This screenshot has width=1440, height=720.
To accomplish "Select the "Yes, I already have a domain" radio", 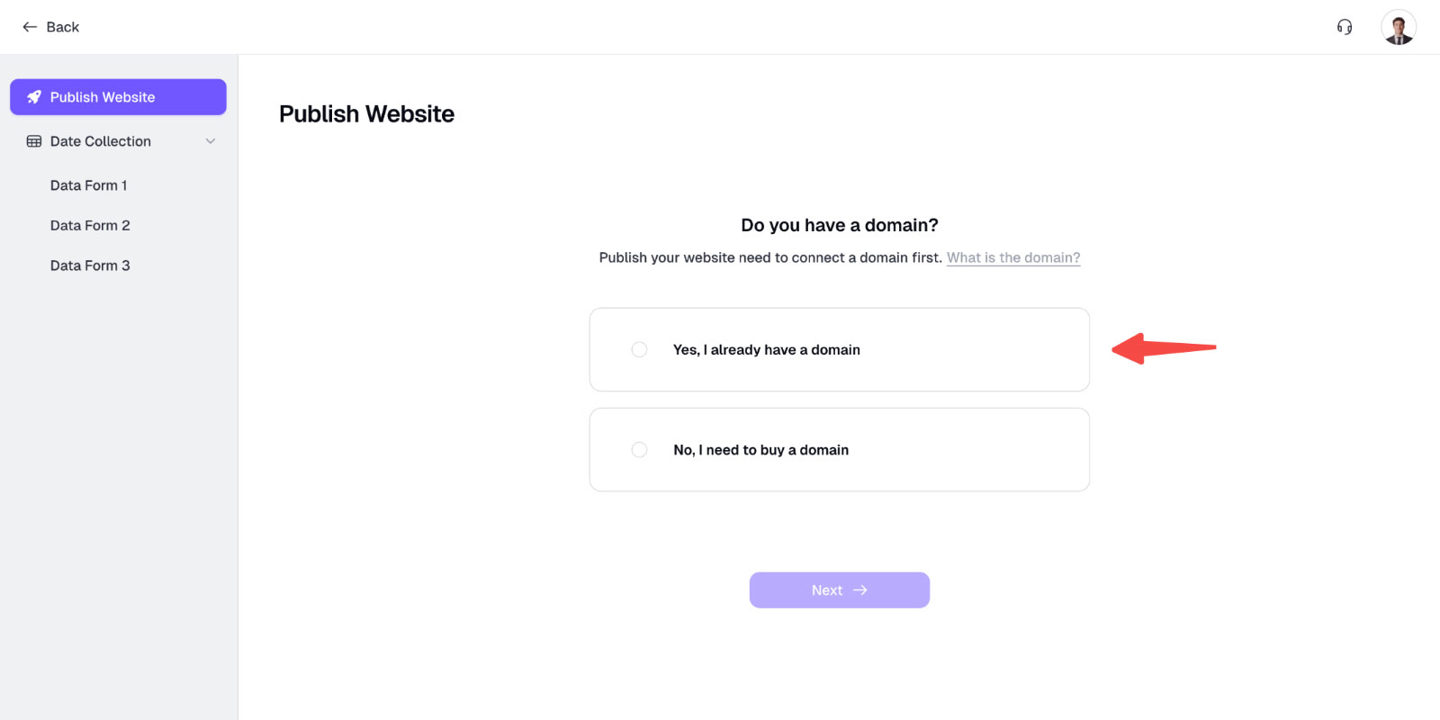I will pos(639,349).
